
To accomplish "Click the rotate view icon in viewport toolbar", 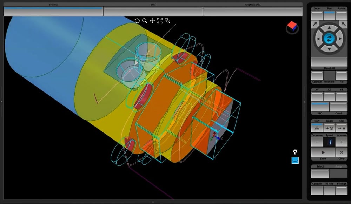I will (137, 21).
